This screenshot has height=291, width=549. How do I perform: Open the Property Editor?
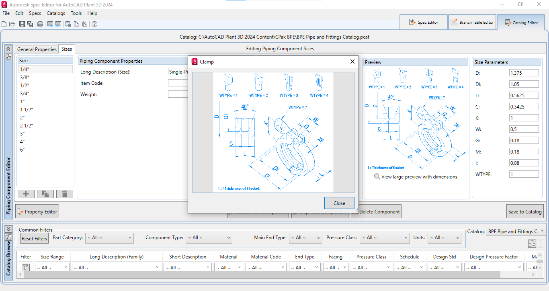(37, 211)
